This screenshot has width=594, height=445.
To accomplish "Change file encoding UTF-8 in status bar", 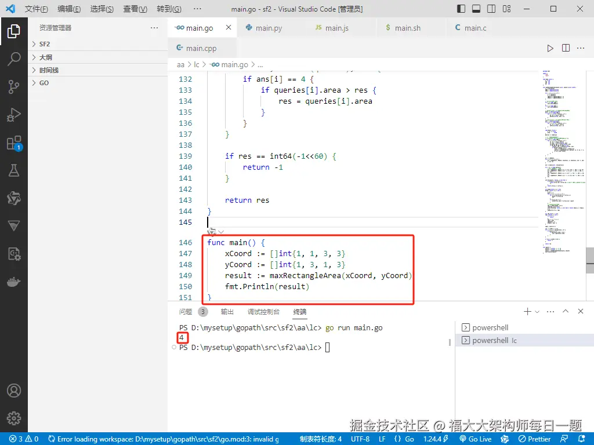I will pos(360,439).
